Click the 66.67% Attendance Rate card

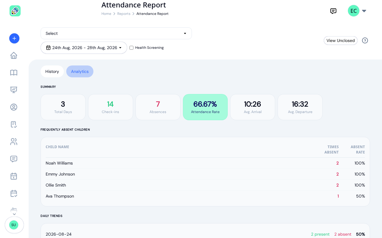pos(205,107)
